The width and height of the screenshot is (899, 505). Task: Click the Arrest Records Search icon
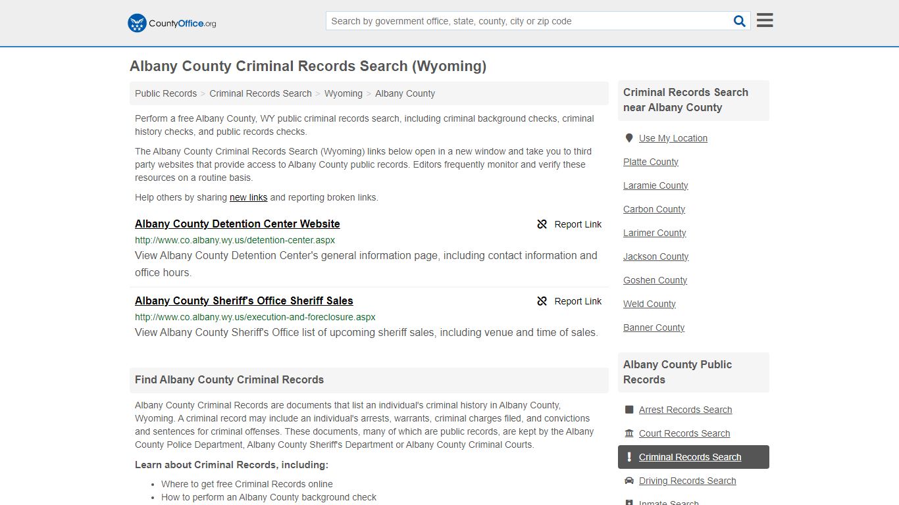pos(629,410)
